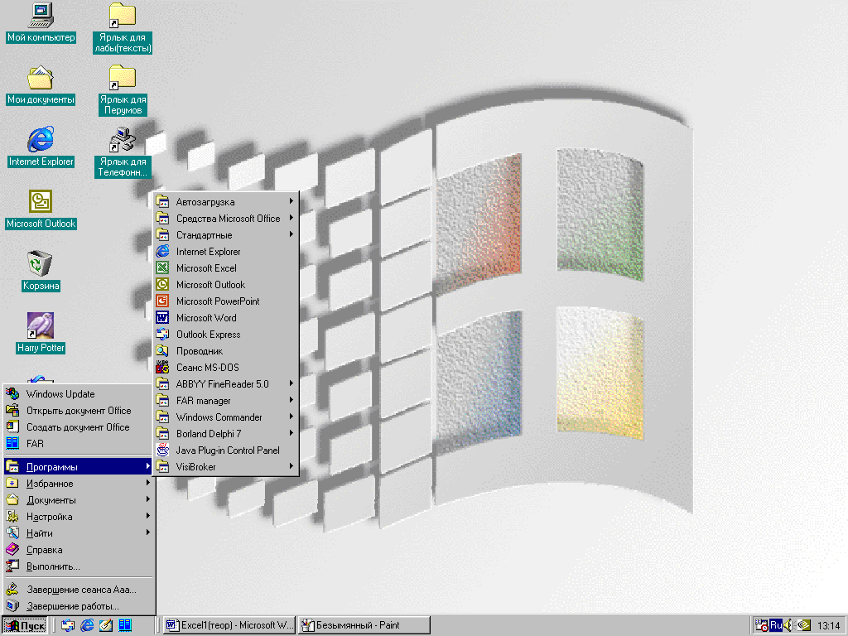Switch to Excel1(теор) - Microsoft W... taskbar button
The height and width of the screenshot is (636, 848).
pos(229,626)
